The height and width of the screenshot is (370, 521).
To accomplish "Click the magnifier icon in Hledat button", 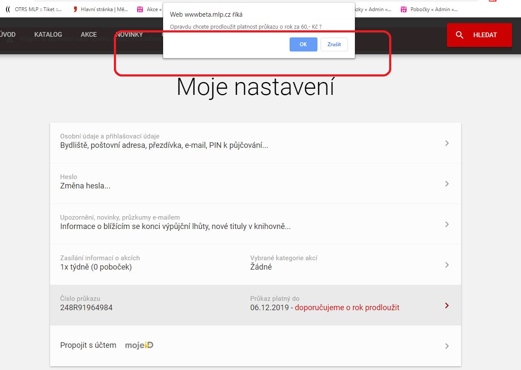I will tap(459, 35).
